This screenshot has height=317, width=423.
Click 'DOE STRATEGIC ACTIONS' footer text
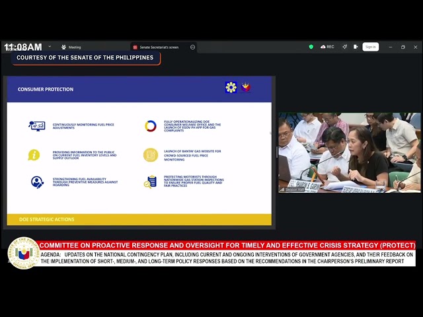click(47, 219)
